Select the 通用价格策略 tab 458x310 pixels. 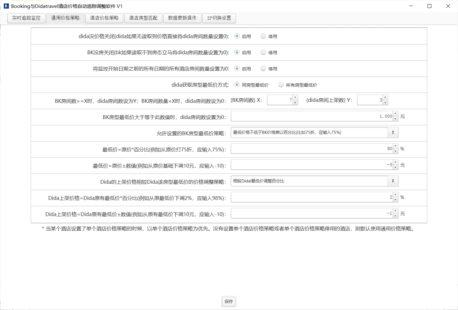(x=65, y=18)
